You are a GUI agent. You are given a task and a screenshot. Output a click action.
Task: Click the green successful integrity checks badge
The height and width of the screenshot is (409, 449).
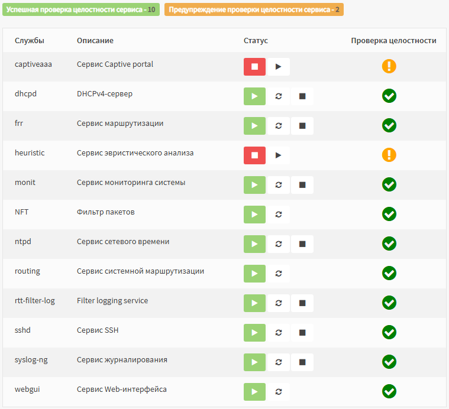[x=81, y=9]
